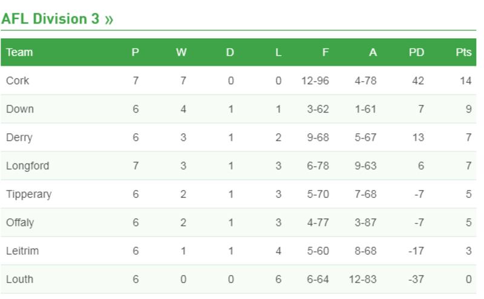Select the Tipperary team name
This screenshot has height=299, width=484.
pyautogui.click(x=29, y=194)
